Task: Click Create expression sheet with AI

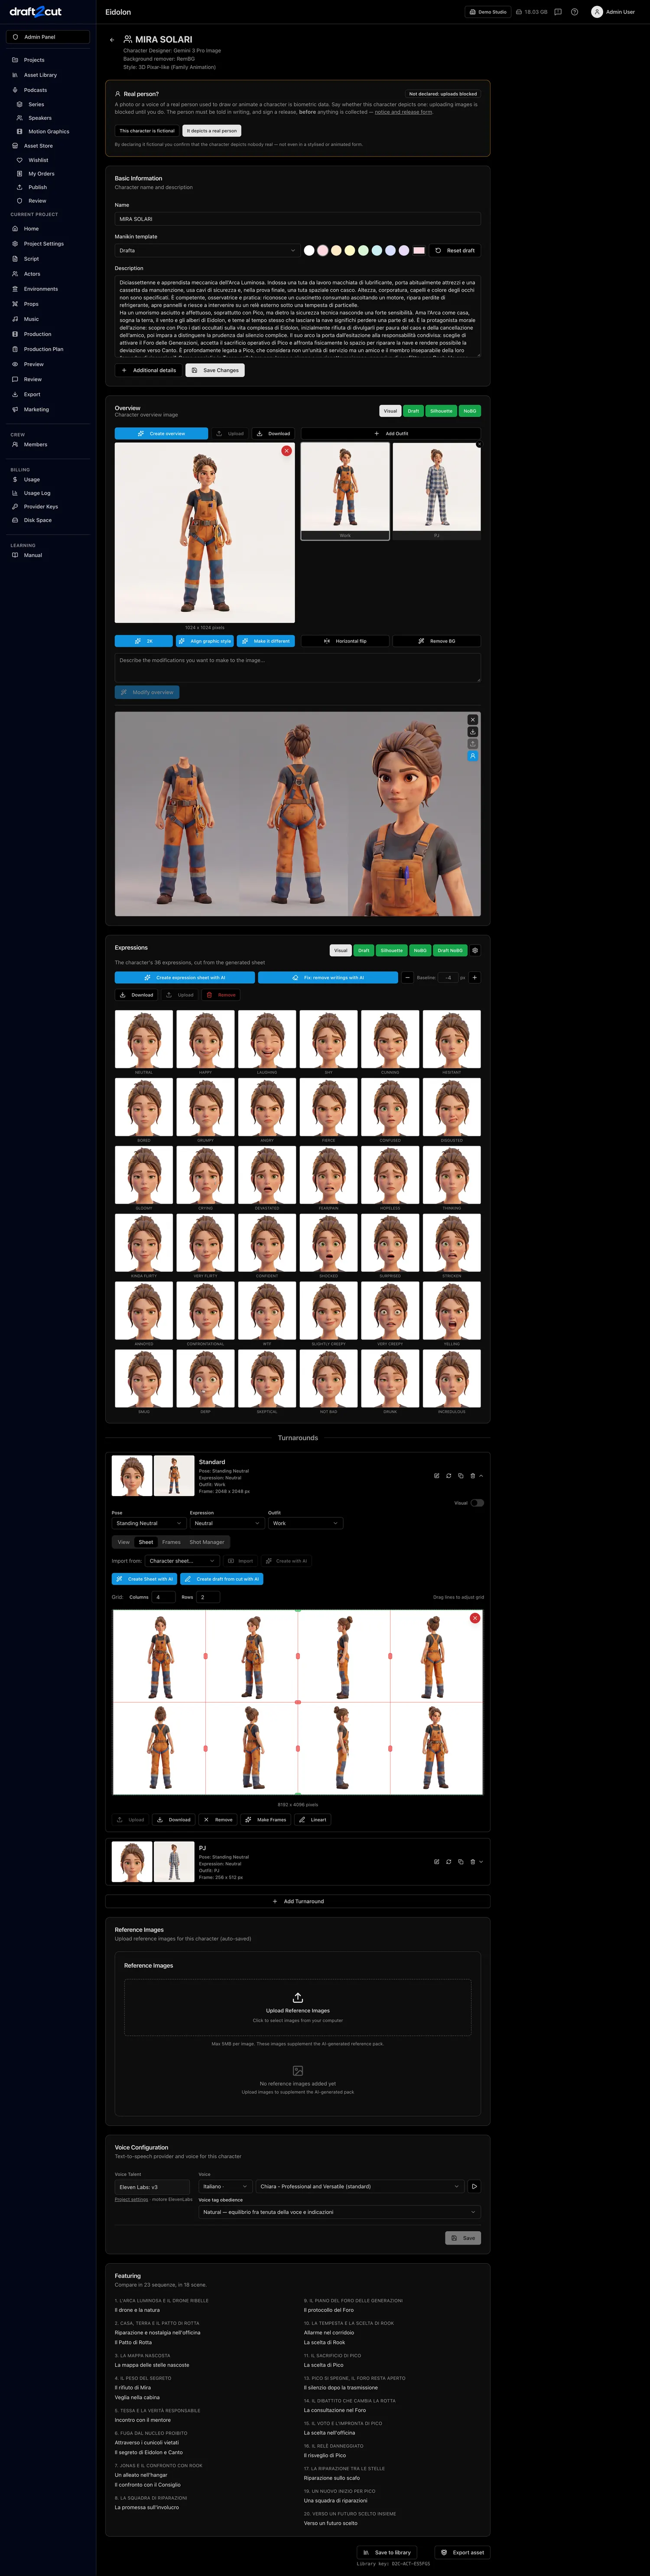Action: pyautogui.click(x=185, y=977)
